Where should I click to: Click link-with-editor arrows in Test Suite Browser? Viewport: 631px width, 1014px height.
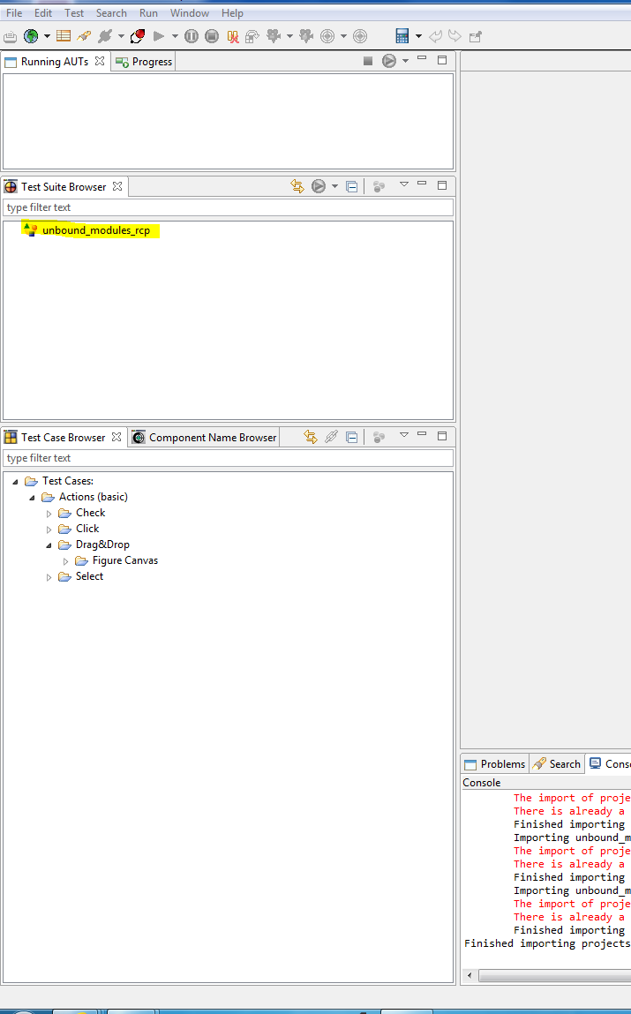tap(297, 186)
